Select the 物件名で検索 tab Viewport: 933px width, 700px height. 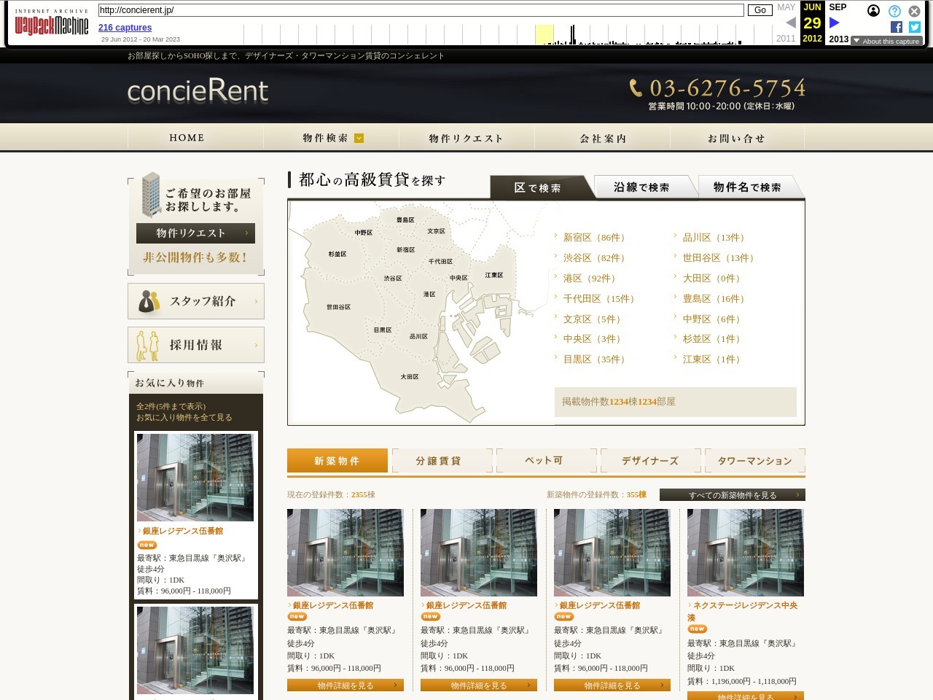click(747, 187)
